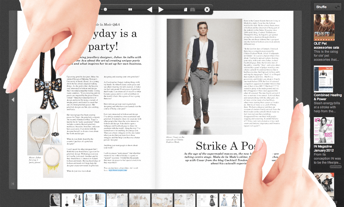This screenshot has height=207, width=344.
Task: Open the IN Magazine January 2012 cover
Action: (x=324, y=131)
